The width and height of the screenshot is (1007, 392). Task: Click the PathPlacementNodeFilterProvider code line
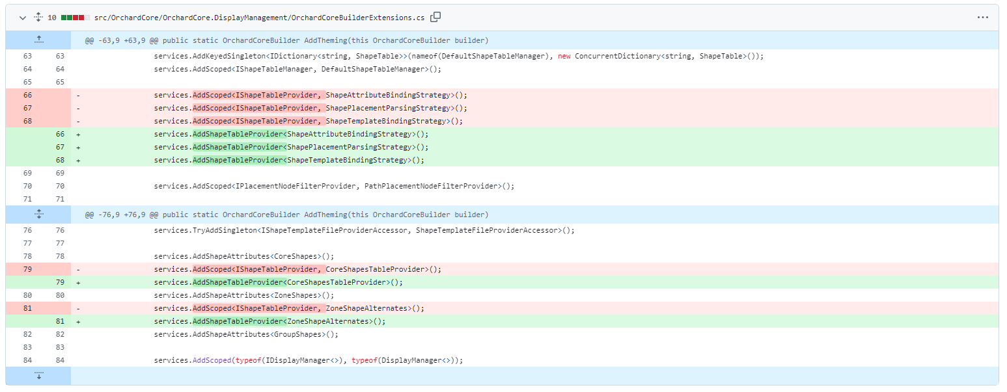pos(334,186)
